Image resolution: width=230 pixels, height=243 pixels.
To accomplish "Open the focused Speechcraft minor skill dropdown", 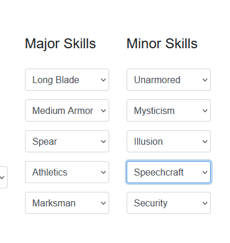I will coord(168,172).
